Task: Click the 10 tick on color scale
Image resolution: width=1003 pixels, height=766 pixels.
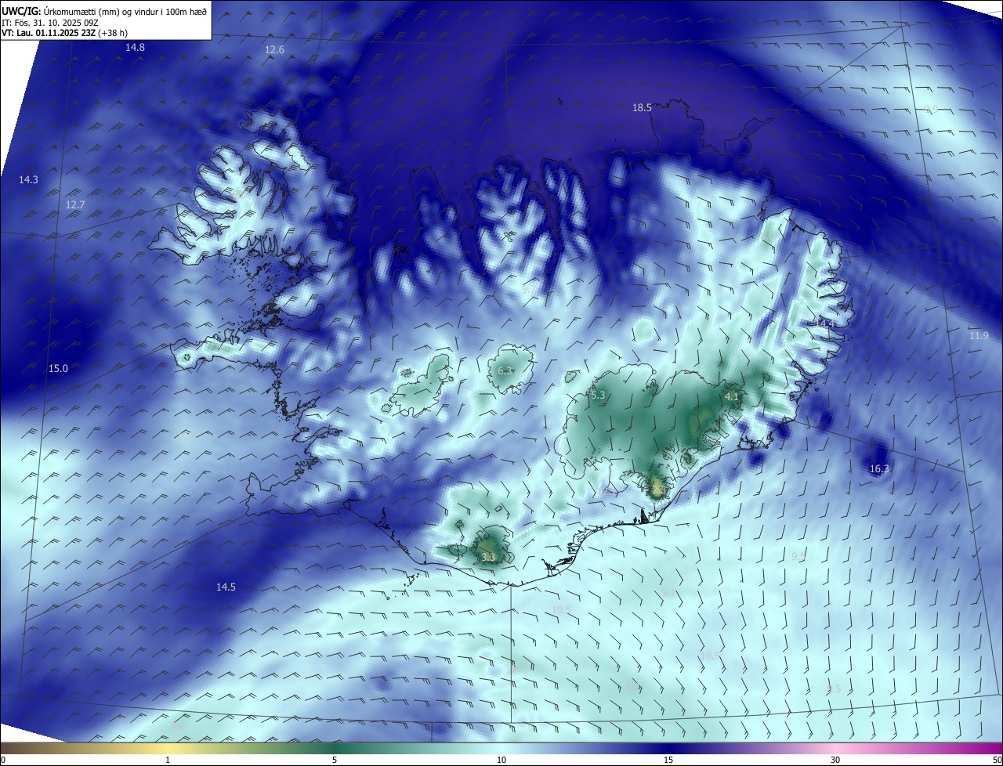Action: click(501, 761)
